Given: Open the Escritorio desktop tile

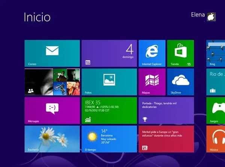Looking at the screenshot, I should (x=52, y=139).
